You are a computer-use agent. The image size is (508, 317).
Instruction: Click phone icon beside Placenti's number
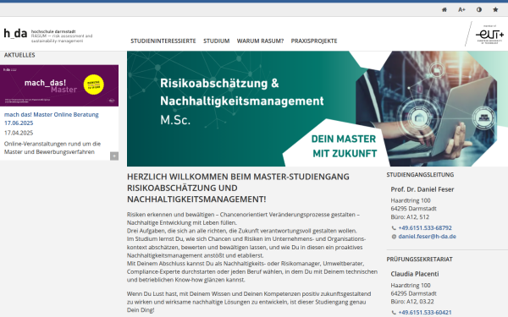click(394, 313)
